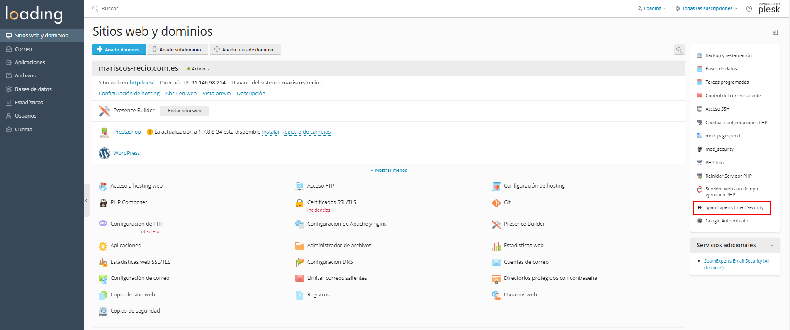Screen dimensions: 790x330
Task: Open Certificados SSL/TLS lock icon
Action: click(x=299, y=203)
